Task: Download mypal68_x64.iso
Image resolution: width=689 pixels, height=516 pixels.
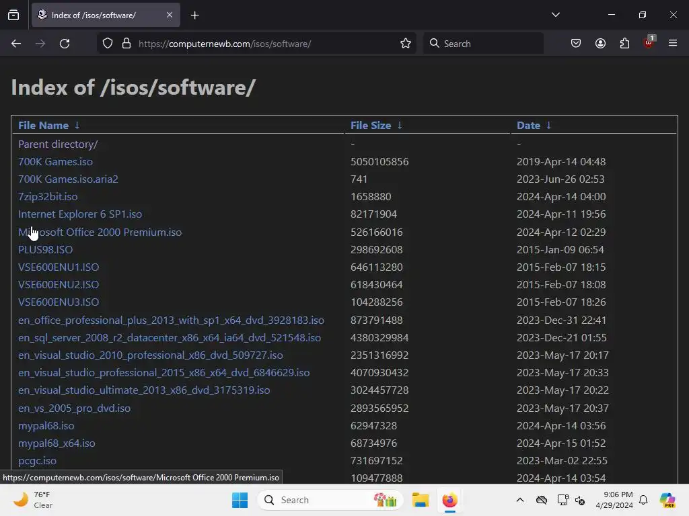Action: point(57,443)
